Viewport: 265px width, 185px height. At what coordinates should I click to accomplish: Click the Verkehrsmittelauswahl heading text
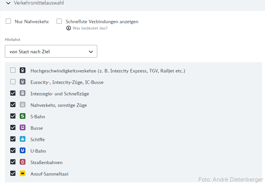39,3
